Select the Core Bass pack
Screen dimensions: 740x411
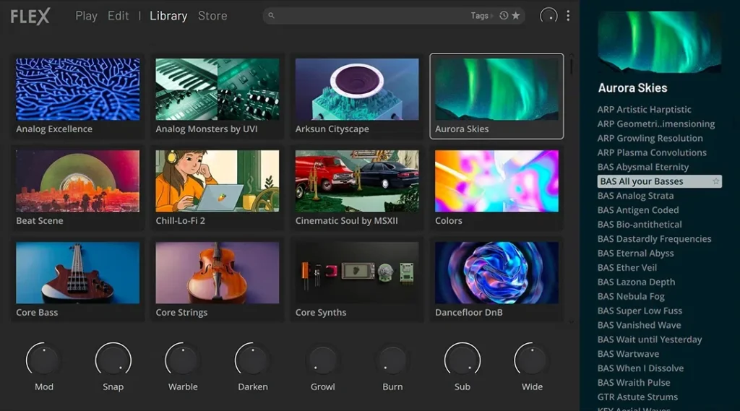pyautogui.click(x=78, y=280)
